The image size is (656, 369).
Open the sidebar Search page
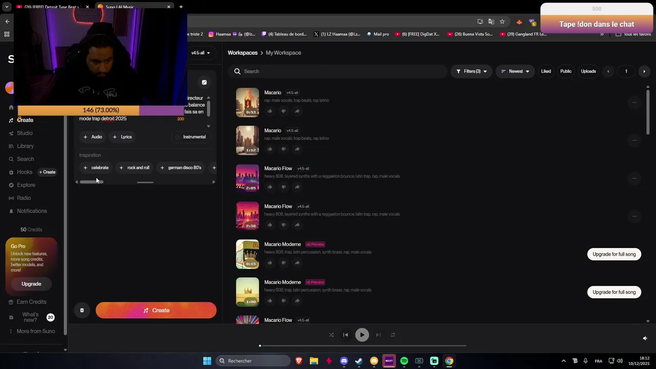25,159
